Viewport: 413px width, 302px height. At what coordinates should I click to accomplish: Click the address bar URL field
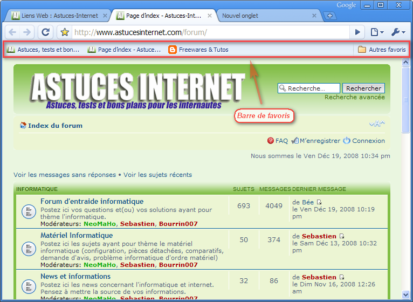point(211,32)
